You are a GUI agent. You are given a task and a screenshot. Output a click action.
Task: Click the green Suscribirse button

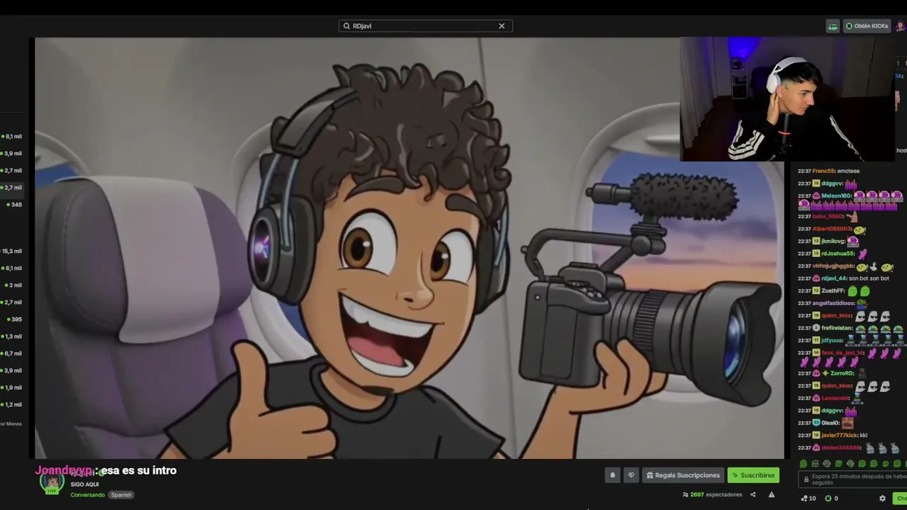[753, 475]
